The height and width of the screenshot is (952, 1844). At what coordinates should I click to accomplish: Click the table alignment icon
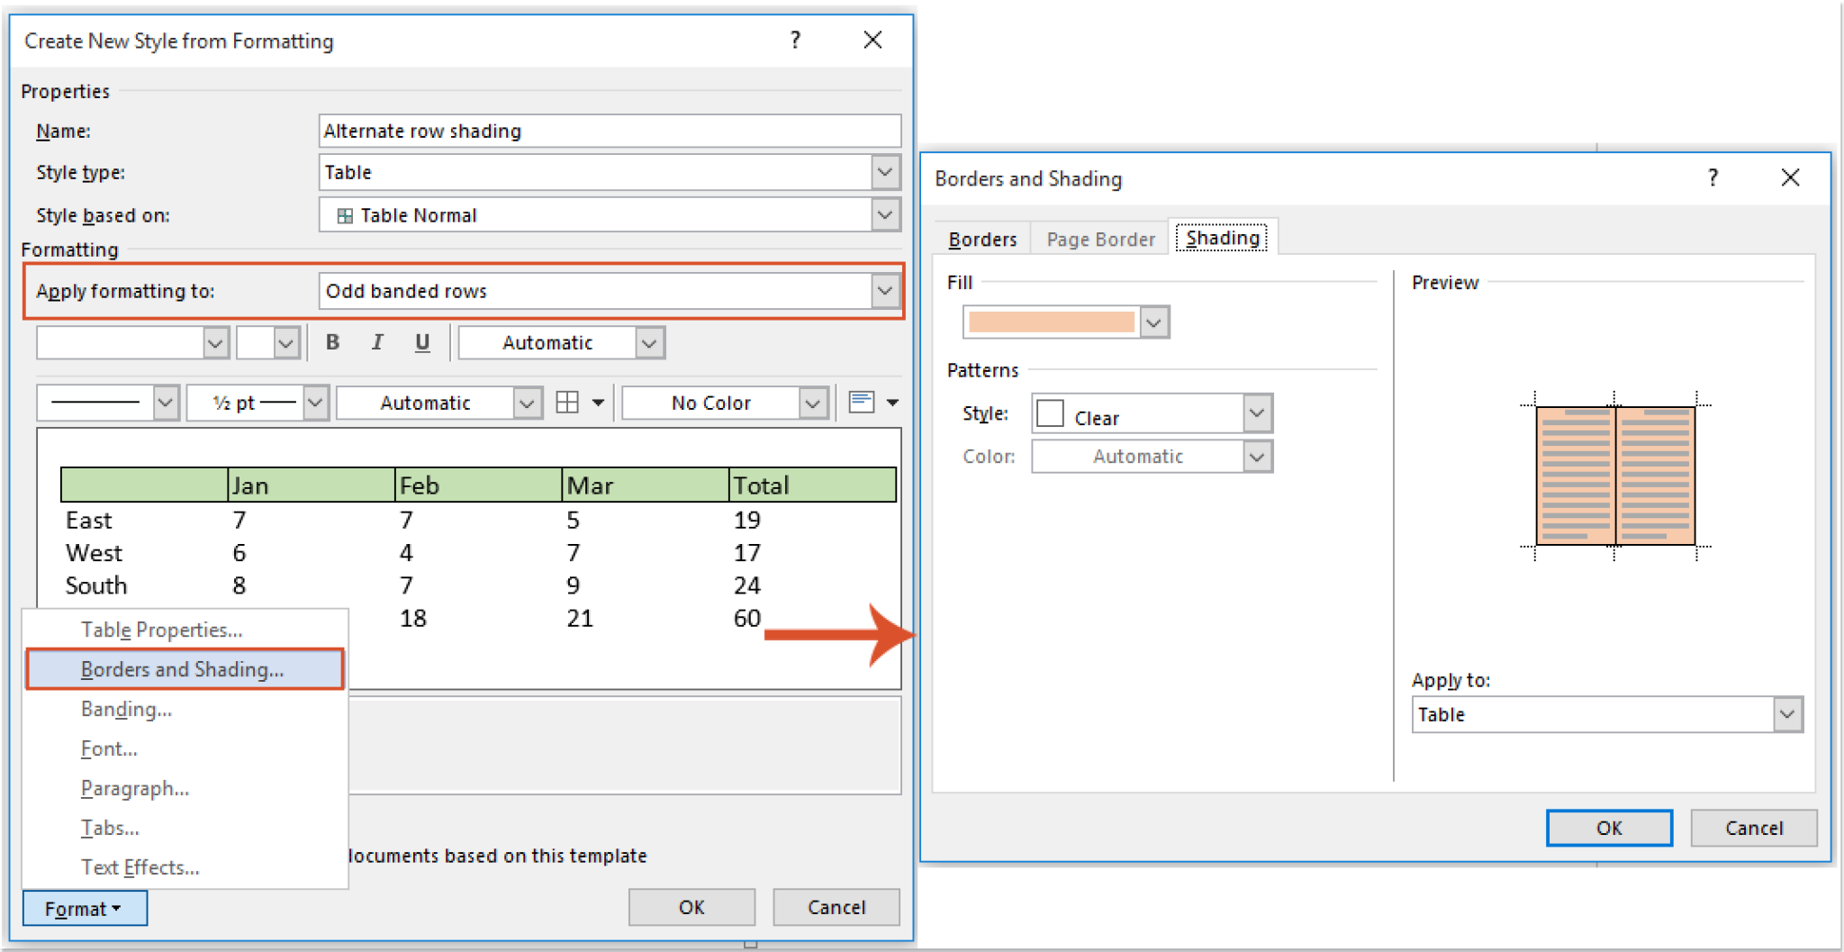tap(863, 403)
